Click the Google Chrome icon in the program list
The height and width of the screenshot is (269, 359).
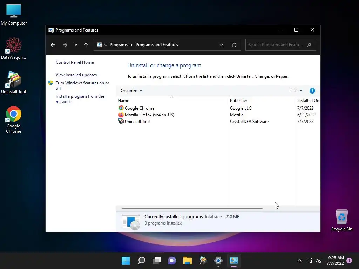[x=121, y=108]
